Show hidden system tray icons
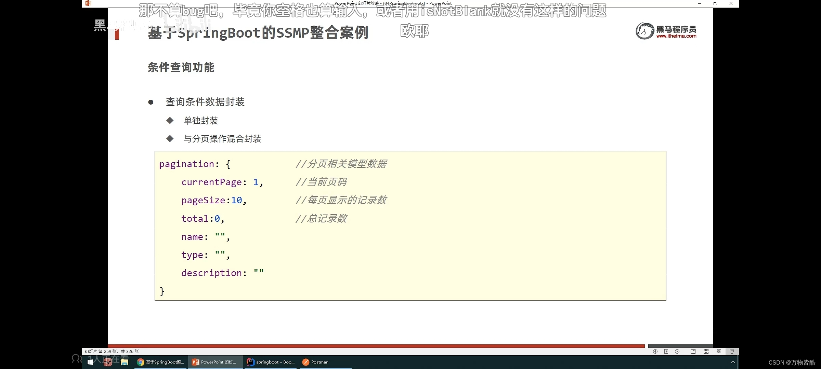The height and width of the screenshot is (369, 821). pyautogui.click(x=733, y=362)
